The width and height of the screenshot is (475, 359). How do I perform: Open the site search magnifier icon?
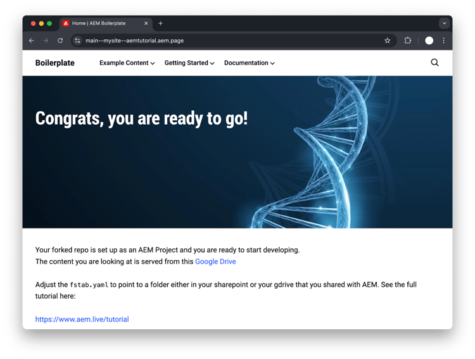click(x=434, y=63)
